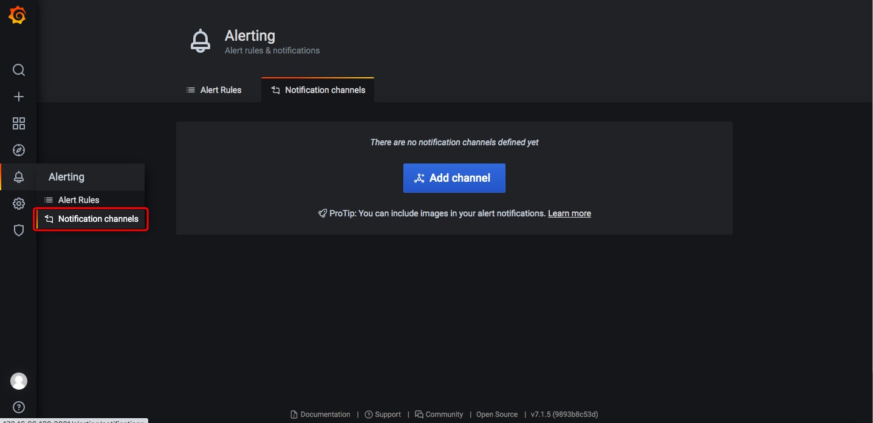Viewport: 873px width, 423px height.
Task: Click the user avatar icon
Action: (x=19, y=381)
